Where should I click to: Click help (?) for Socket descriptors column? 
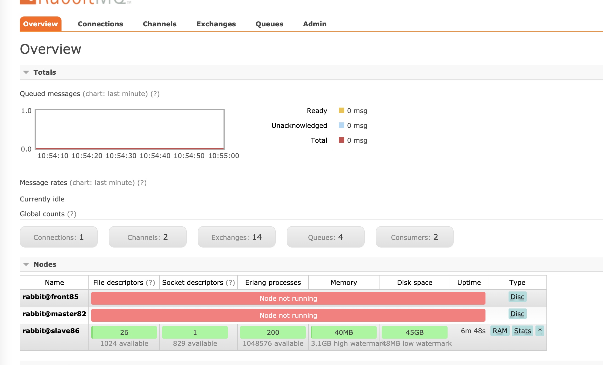coord(230,283)
